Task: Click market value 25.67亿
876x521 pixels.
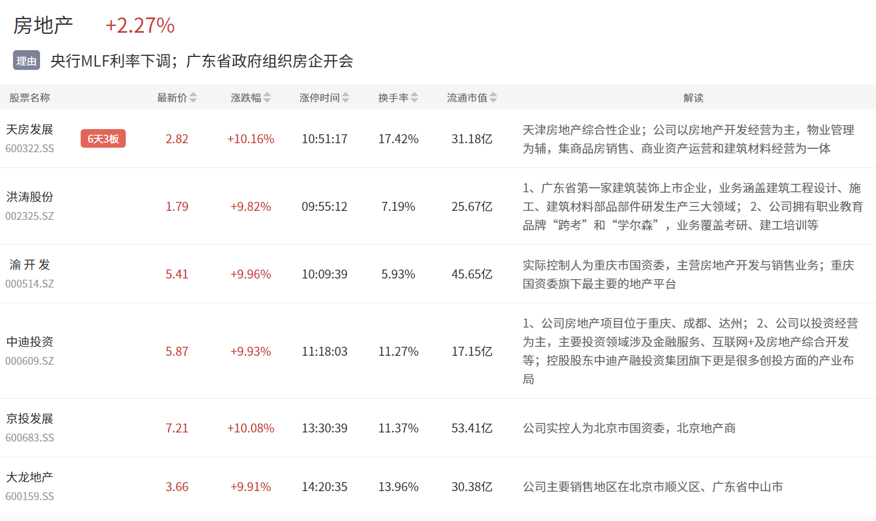Action: click(472, 206)
